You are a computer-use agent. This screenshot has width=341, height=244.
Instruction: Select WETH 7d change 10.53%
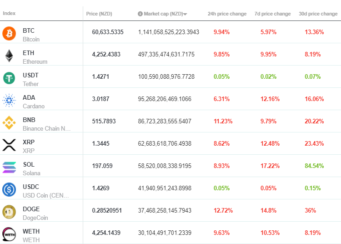(270, 233)
